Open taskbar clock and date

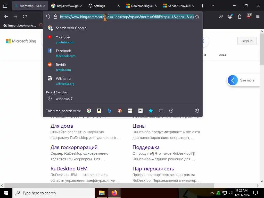242,193
